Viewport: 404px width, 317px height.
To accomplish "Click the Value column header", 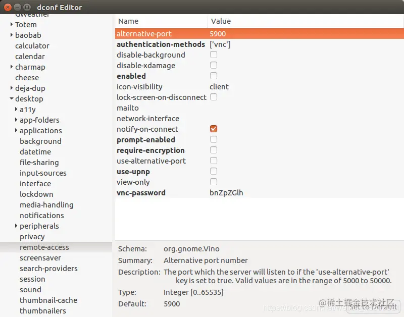I will click(x=306, y=21).
